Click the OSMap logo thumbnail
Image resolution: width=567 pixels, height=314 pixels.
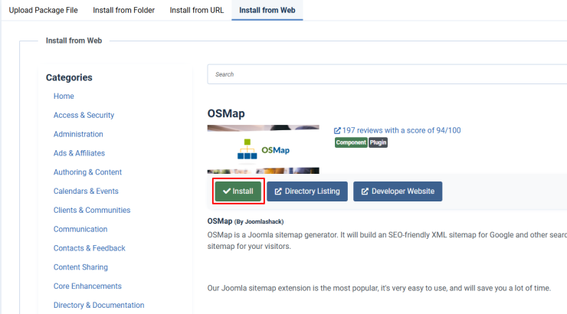coord(264,149)
